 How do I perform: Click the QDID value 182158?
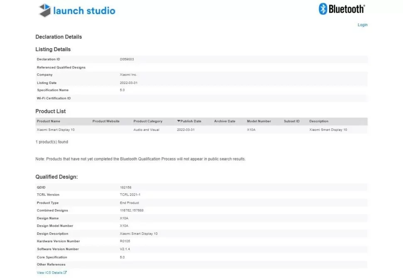point(125,188)
